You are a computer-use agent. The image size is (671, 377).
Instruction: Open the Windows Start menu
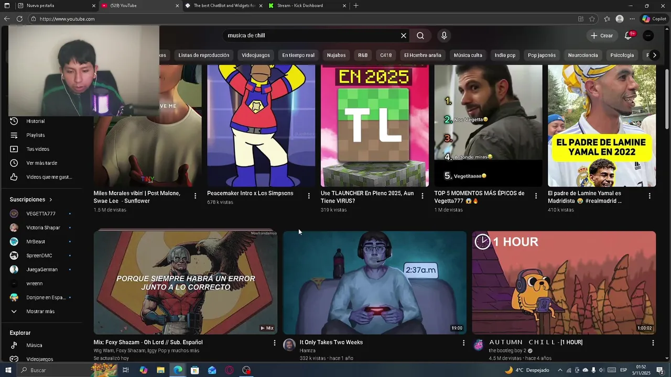8,370
